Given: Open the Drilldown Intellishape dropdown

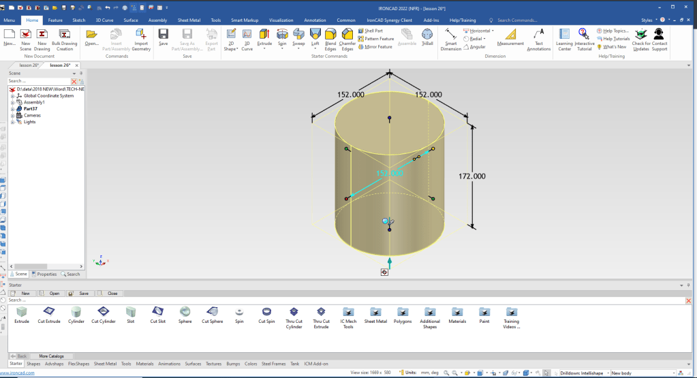Looking at the screenshot, I should pos(606,373).
